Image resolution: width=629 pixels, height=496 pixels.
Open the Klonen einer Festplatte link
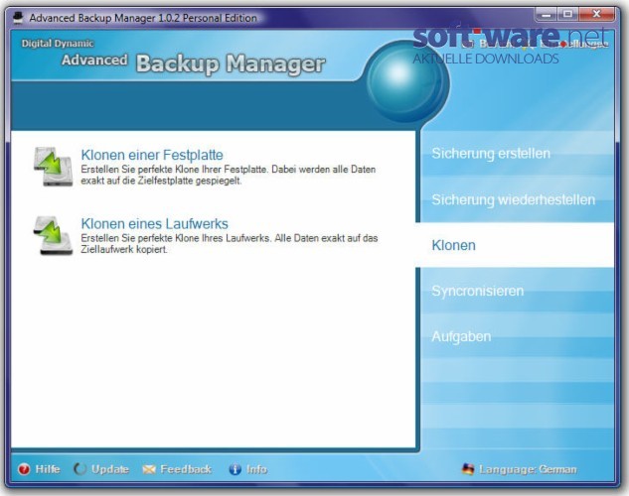click(x=152, y=155)
